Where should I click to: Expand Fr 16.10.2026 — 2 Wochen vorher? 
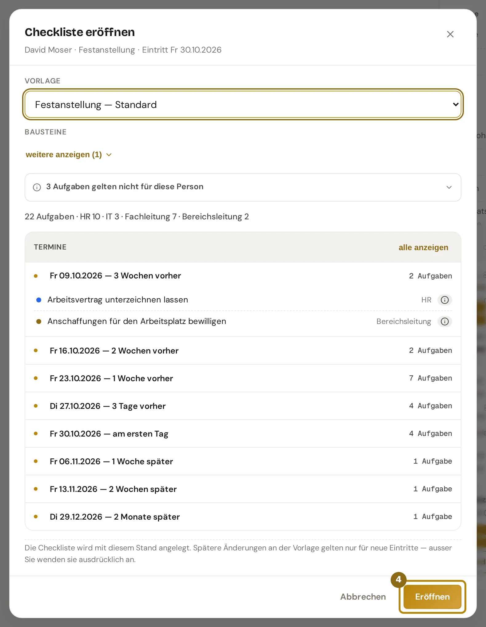point(243,351)
